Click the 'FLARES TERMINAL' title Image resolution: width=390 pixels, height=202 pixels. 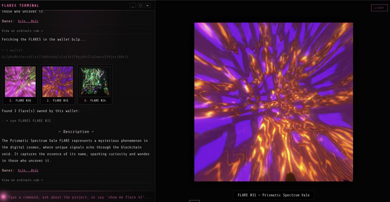[x=20, y=6]
